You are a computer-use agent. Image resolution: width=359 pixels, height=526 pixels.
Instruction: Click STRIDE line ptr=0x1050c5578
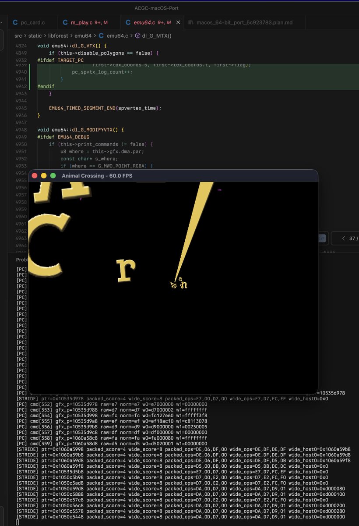[x=180, y=512]
